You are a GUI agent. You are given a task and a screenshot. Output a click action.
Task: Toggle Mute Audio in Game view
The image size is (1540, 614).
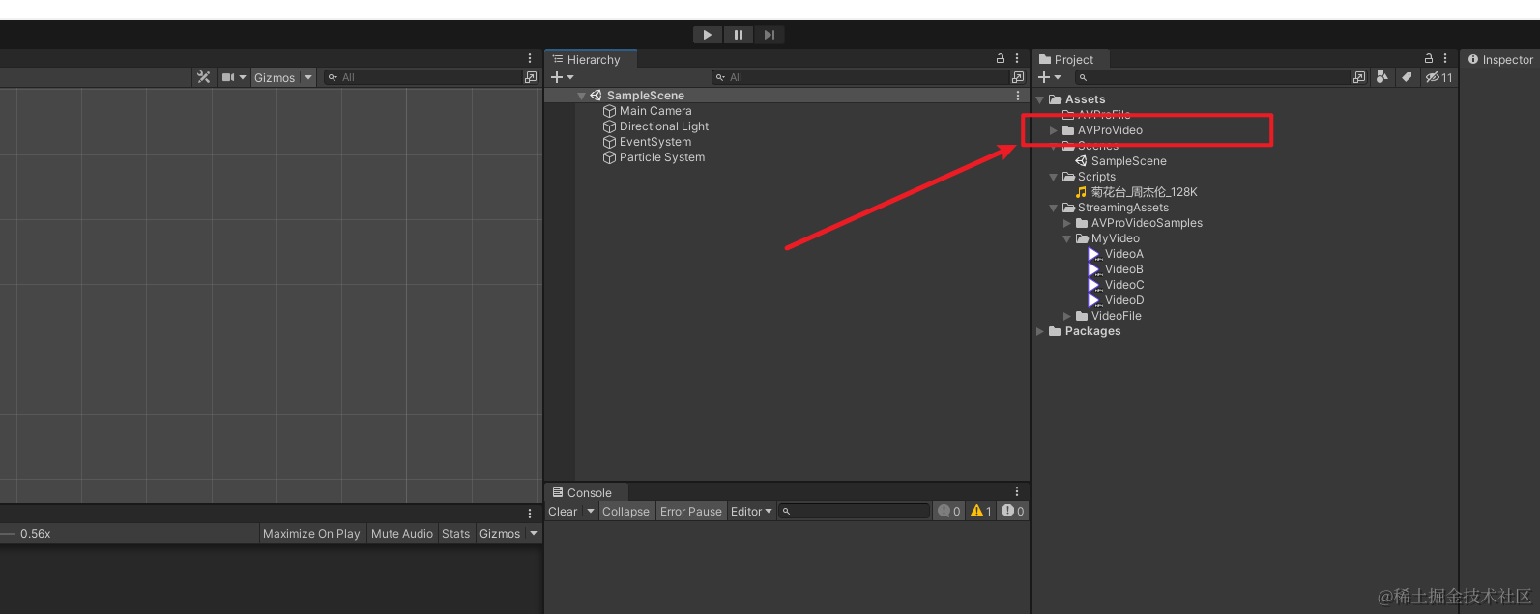(402, 534)
